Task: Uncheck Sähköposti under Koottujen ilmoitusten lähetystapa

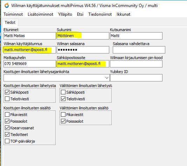Action: click(x=7, y=92)
